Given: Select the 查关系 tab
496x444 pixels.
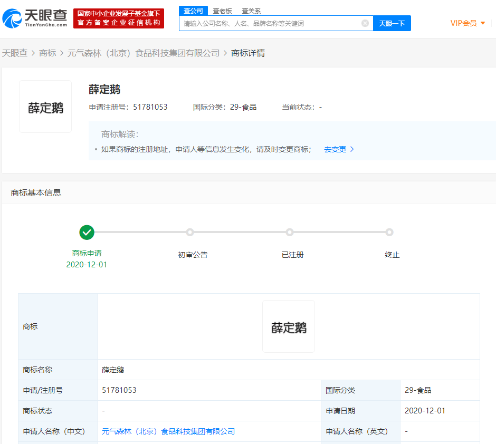Looking at the screenshot, I should pyautogui.click(x=251, y=11).
